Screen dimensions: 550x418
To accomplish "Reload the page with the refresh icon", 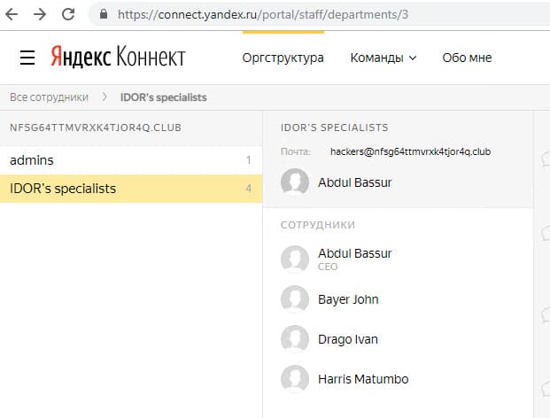I will point(68,14).
